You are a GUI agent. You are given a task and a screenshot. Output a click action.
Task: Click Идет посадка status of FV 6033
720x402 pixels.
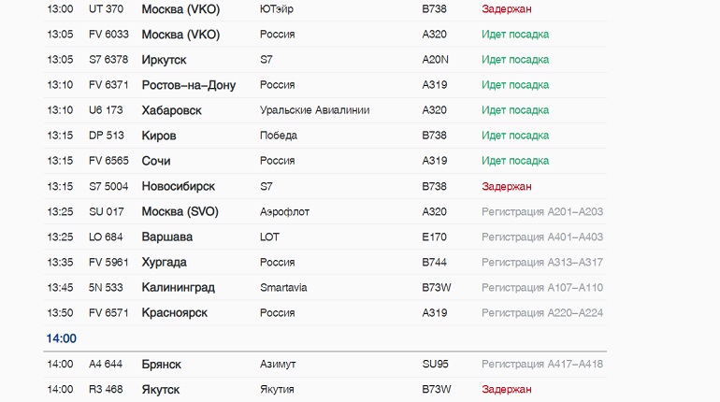515,35
